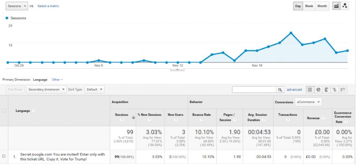This screenshot has height=165, width=356.
Task: Open the help icon under Bounce Rate
Action: (201, 120)
